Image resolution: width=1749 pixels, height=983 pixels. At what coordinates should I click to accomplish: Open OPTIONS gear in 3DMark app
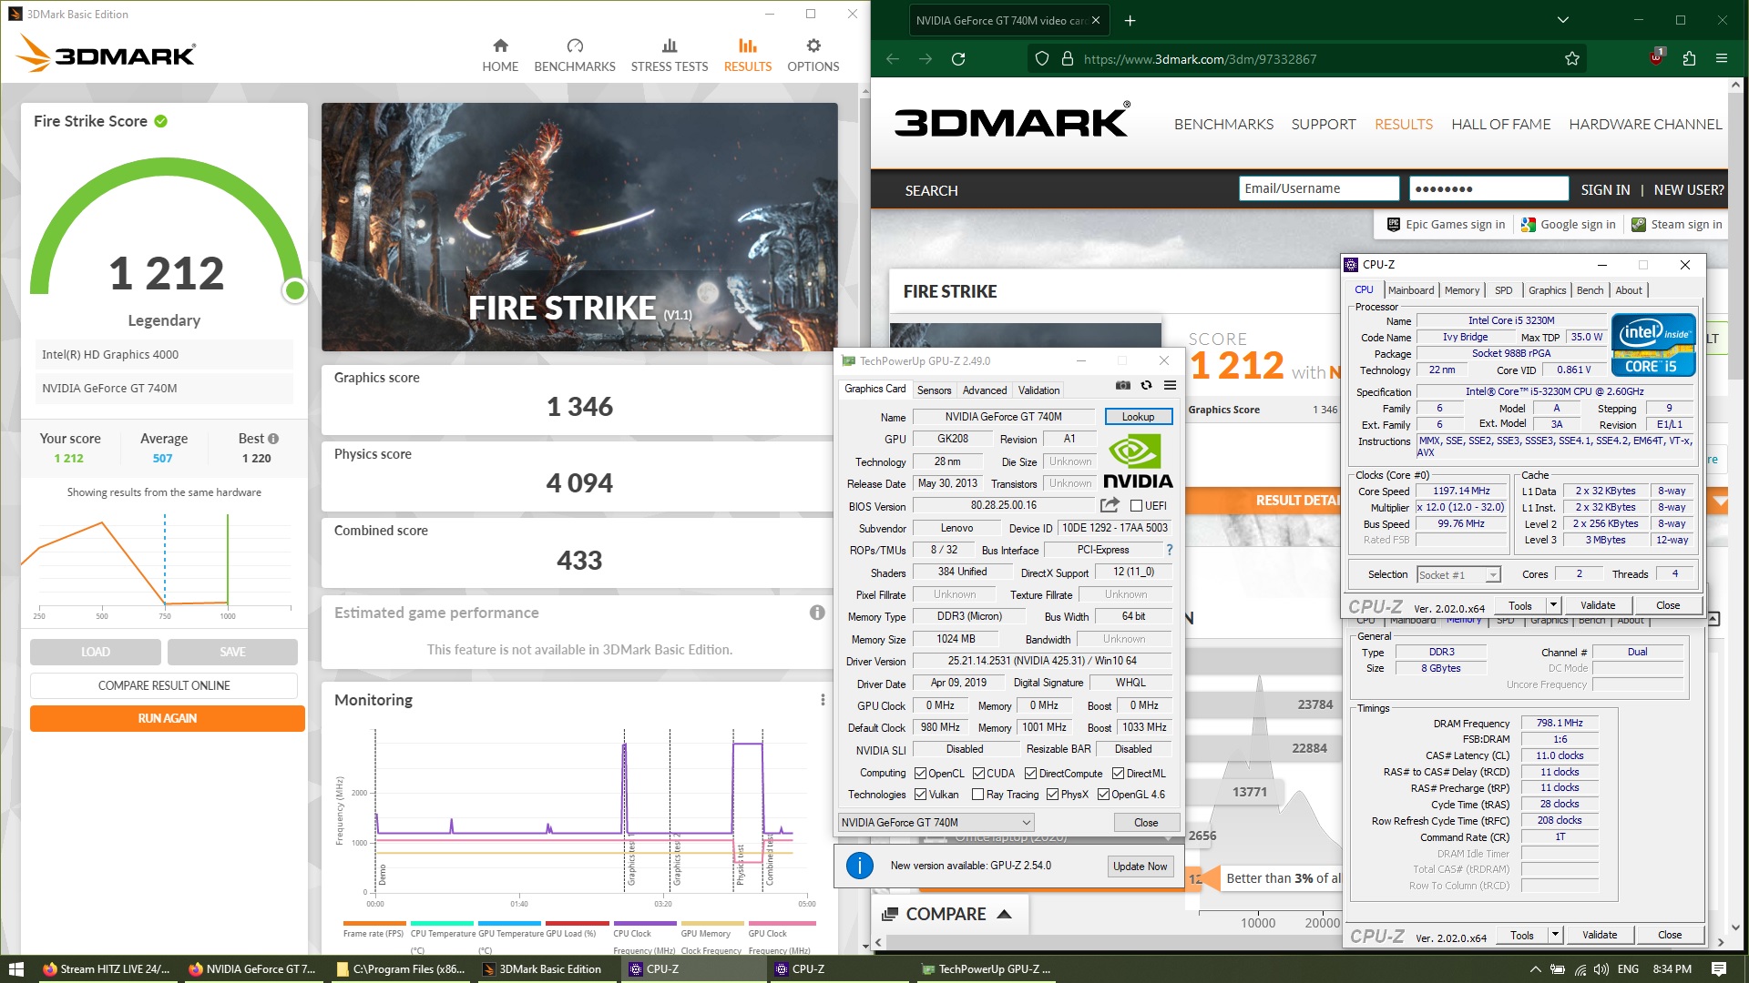813,56
